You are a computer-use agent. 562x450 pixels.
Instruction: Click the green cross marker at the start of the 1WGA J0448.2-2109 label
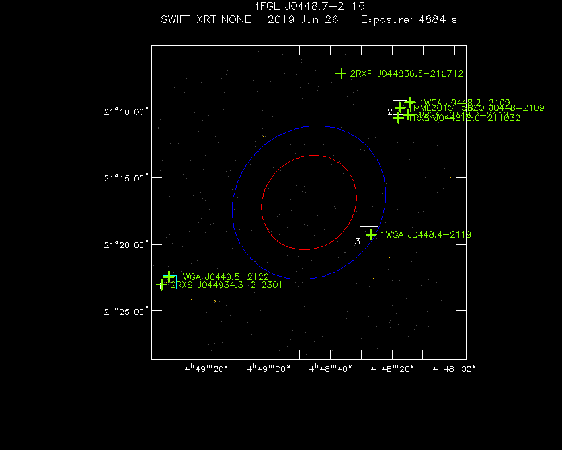click(410, 103)
